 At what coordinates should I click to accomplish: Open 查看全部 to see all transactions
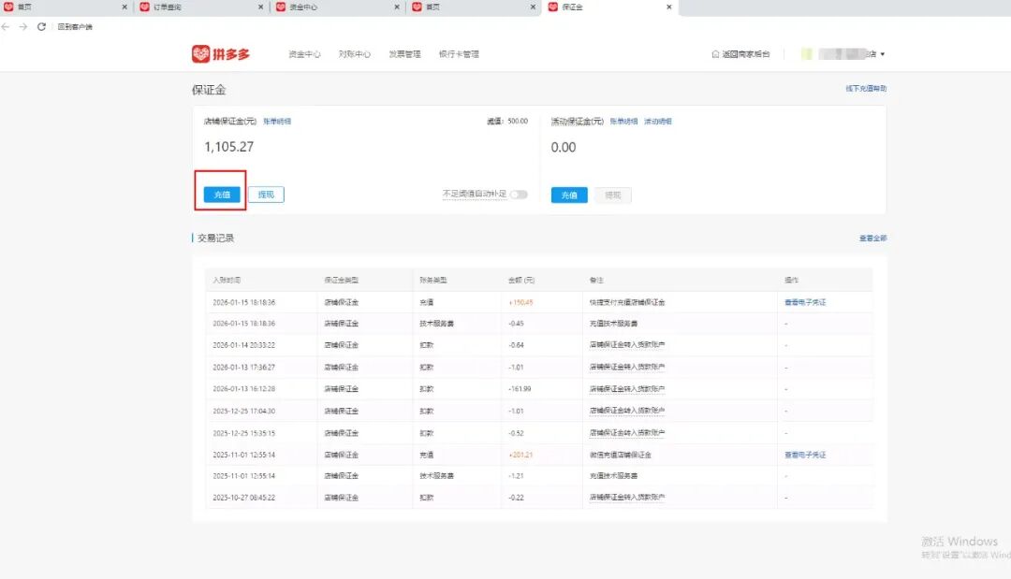tap(872, 237)
